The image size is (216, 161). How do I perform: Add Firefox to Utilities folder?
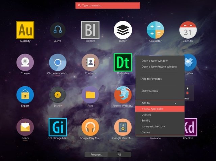[x=160, y=115]
